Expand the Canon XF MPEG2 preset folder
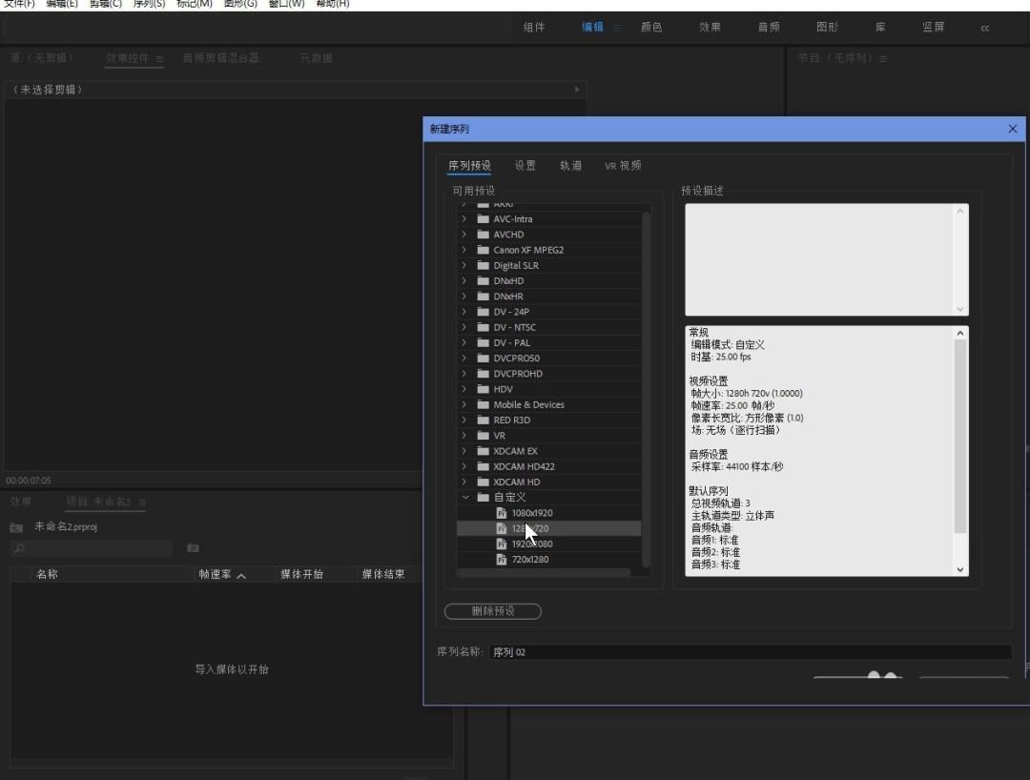This screenshot has height=780, width=1030. coord(464,250)
